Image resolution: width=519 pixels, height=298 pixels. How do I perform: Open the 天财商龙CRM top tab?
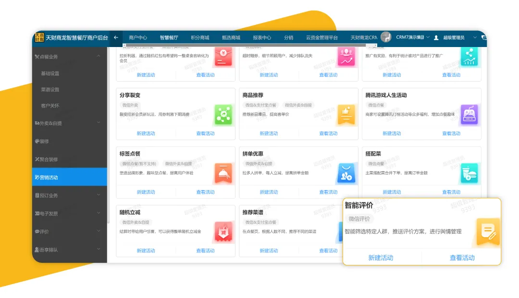coord(364,37)
